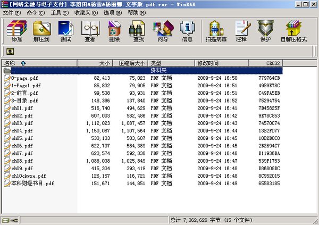The height and width of the screenshot is (225, 319).
Task: Select file ch08.pdf
Action: [x=22, y=161]
